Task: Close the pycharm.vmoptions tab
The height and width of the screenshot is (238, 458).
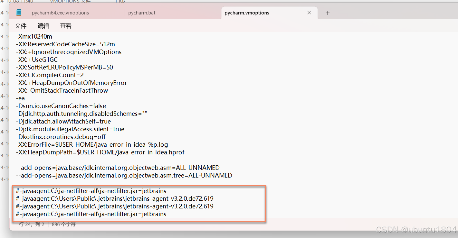Action: [x=309, y=13]
